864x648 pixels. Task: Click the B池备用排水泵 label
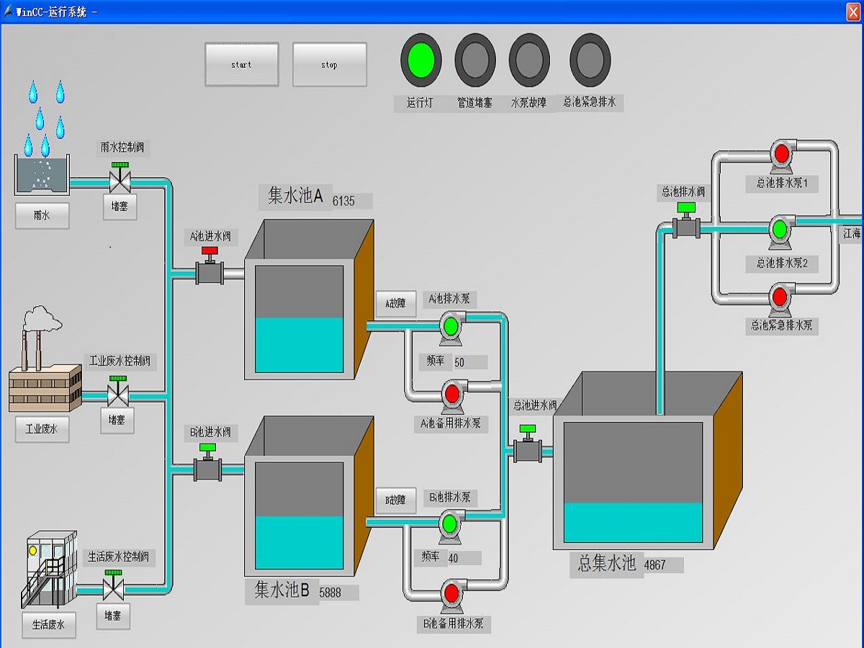[x=454, y=624]
